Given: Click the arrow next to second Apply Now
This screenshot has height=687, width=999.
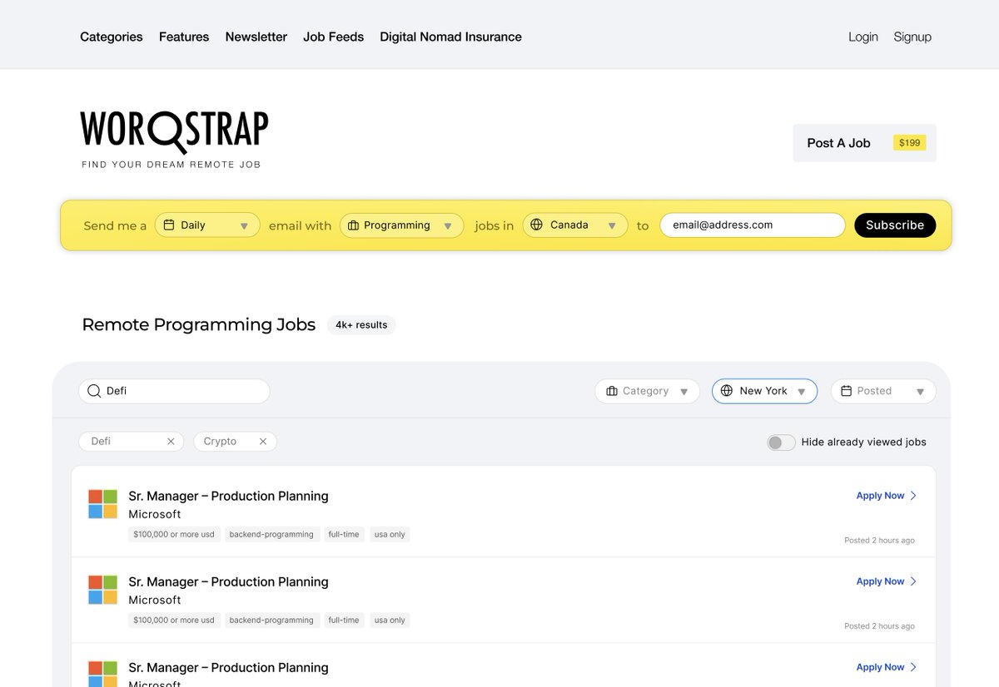Looking at the screenshot, I should click(x=913, y=581).
